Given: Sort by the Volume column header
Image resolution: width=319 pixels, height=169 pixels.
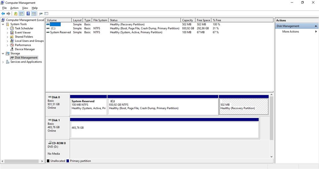Looking at the screenshot, I should pyautogui.click(x=59, y=20).
